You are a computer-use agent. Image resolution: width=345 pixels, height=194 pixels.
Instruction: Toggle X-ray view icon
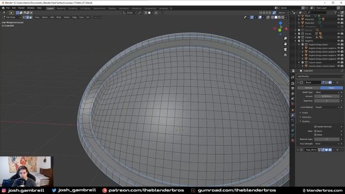[268, 17]
